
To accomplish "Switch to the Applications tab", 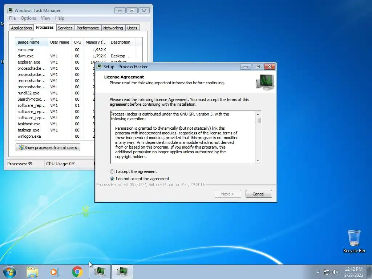I will [21, 28].
